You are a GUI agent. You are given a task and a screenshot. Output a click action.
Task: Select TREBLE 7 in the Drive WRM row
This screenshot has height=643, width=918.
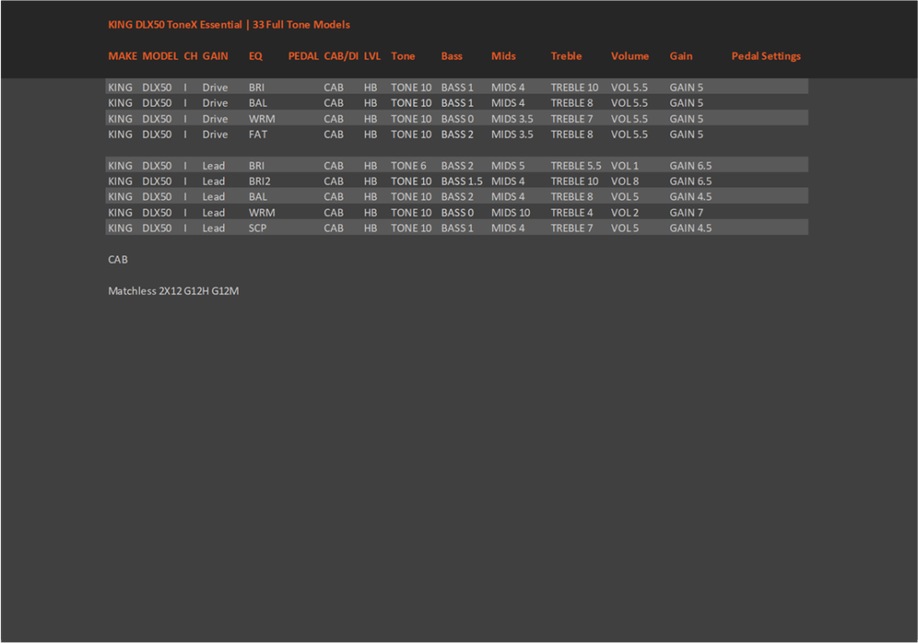tap(571, 119)
